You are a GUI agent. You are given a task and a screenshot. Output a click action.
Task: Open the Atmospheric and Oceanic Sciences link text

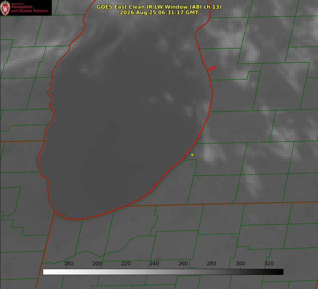29,9
